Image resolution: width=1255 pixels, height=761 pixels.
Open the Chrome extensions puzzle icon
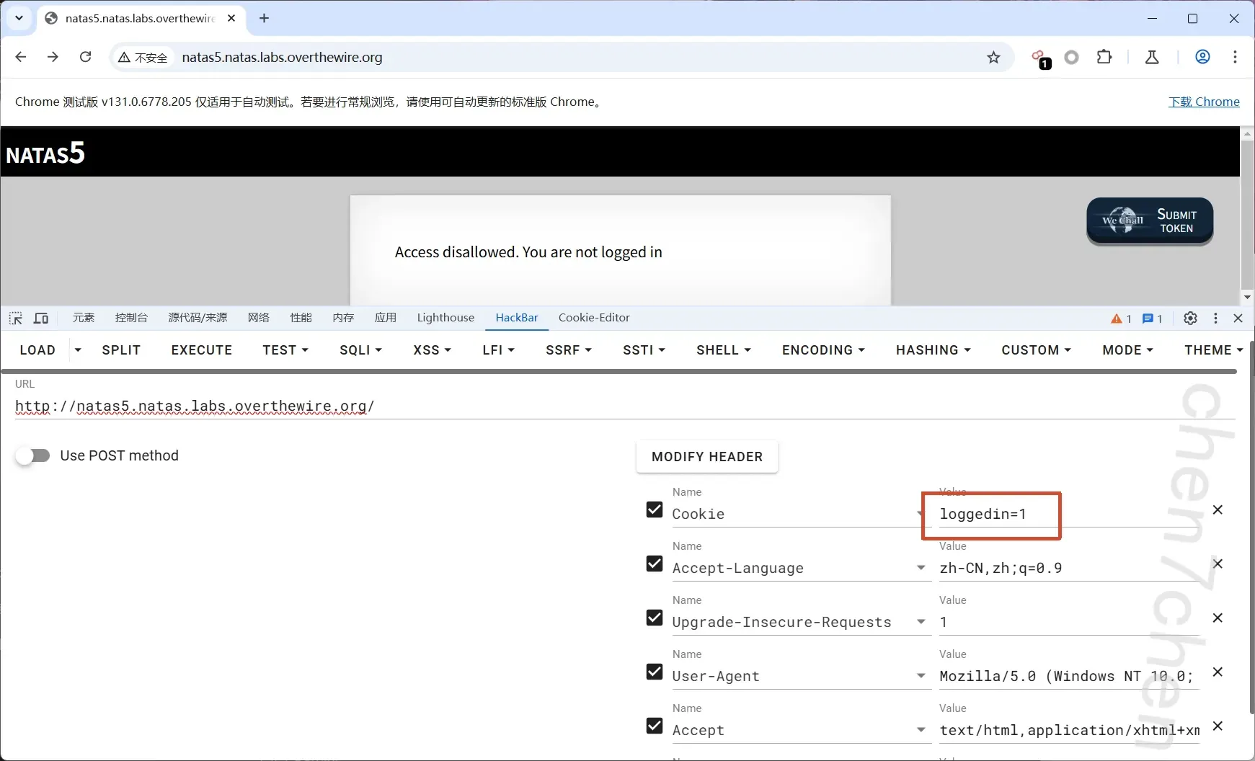coord(1104,57)
